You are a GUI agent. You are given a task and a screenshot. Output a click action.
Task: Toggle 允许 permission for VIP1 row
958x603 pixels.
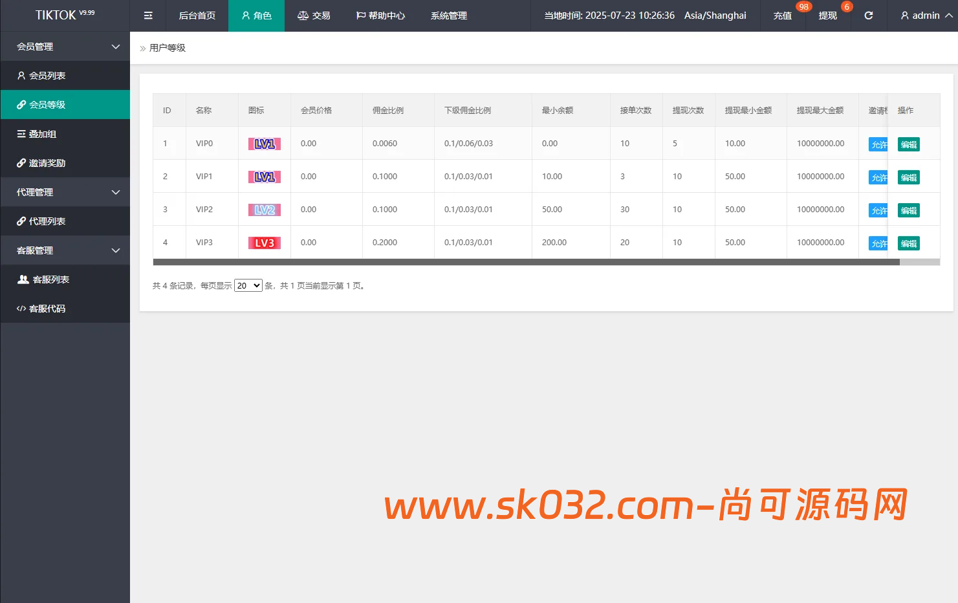[878, 176]
